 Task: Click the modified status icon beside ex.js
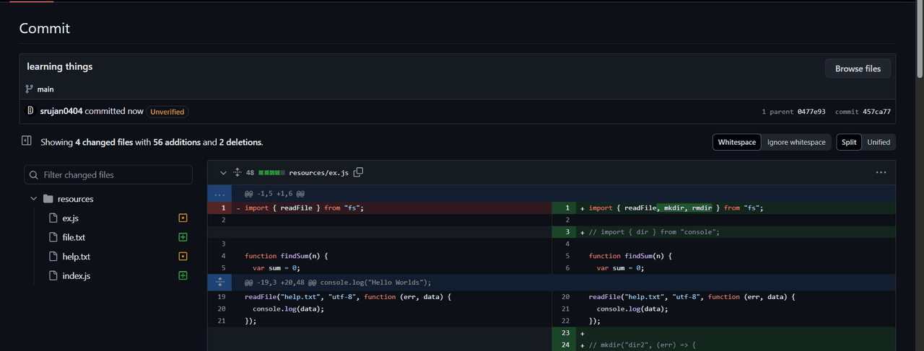tap(183, 218)
